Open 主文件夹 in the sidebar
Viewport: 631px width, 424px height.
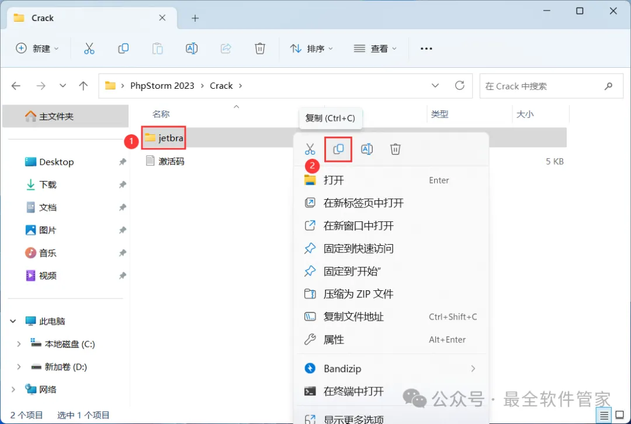[x=65, y=117]
